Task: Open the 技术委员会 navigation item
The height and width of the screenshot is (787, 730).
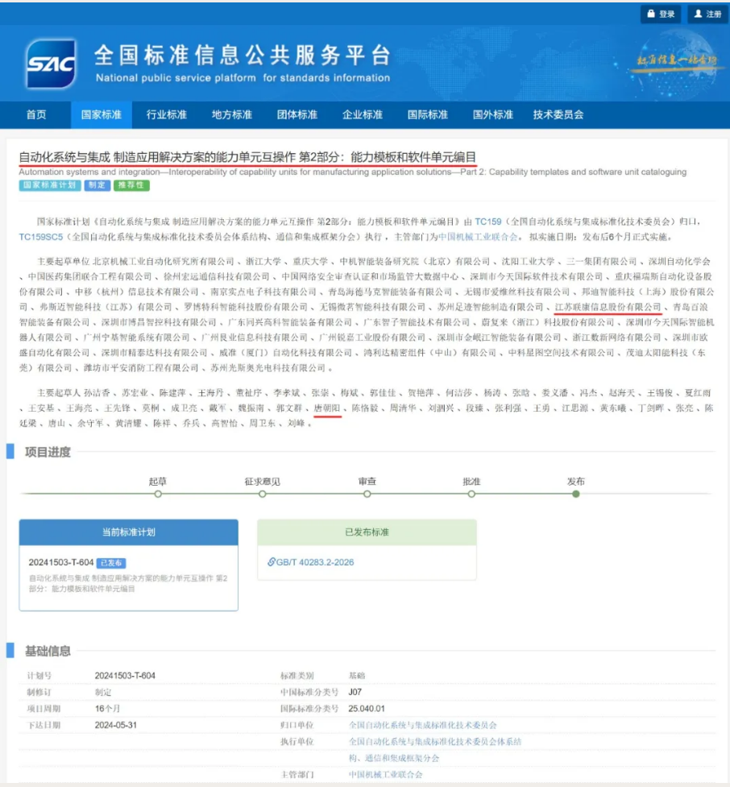Action: coord(558,114)
